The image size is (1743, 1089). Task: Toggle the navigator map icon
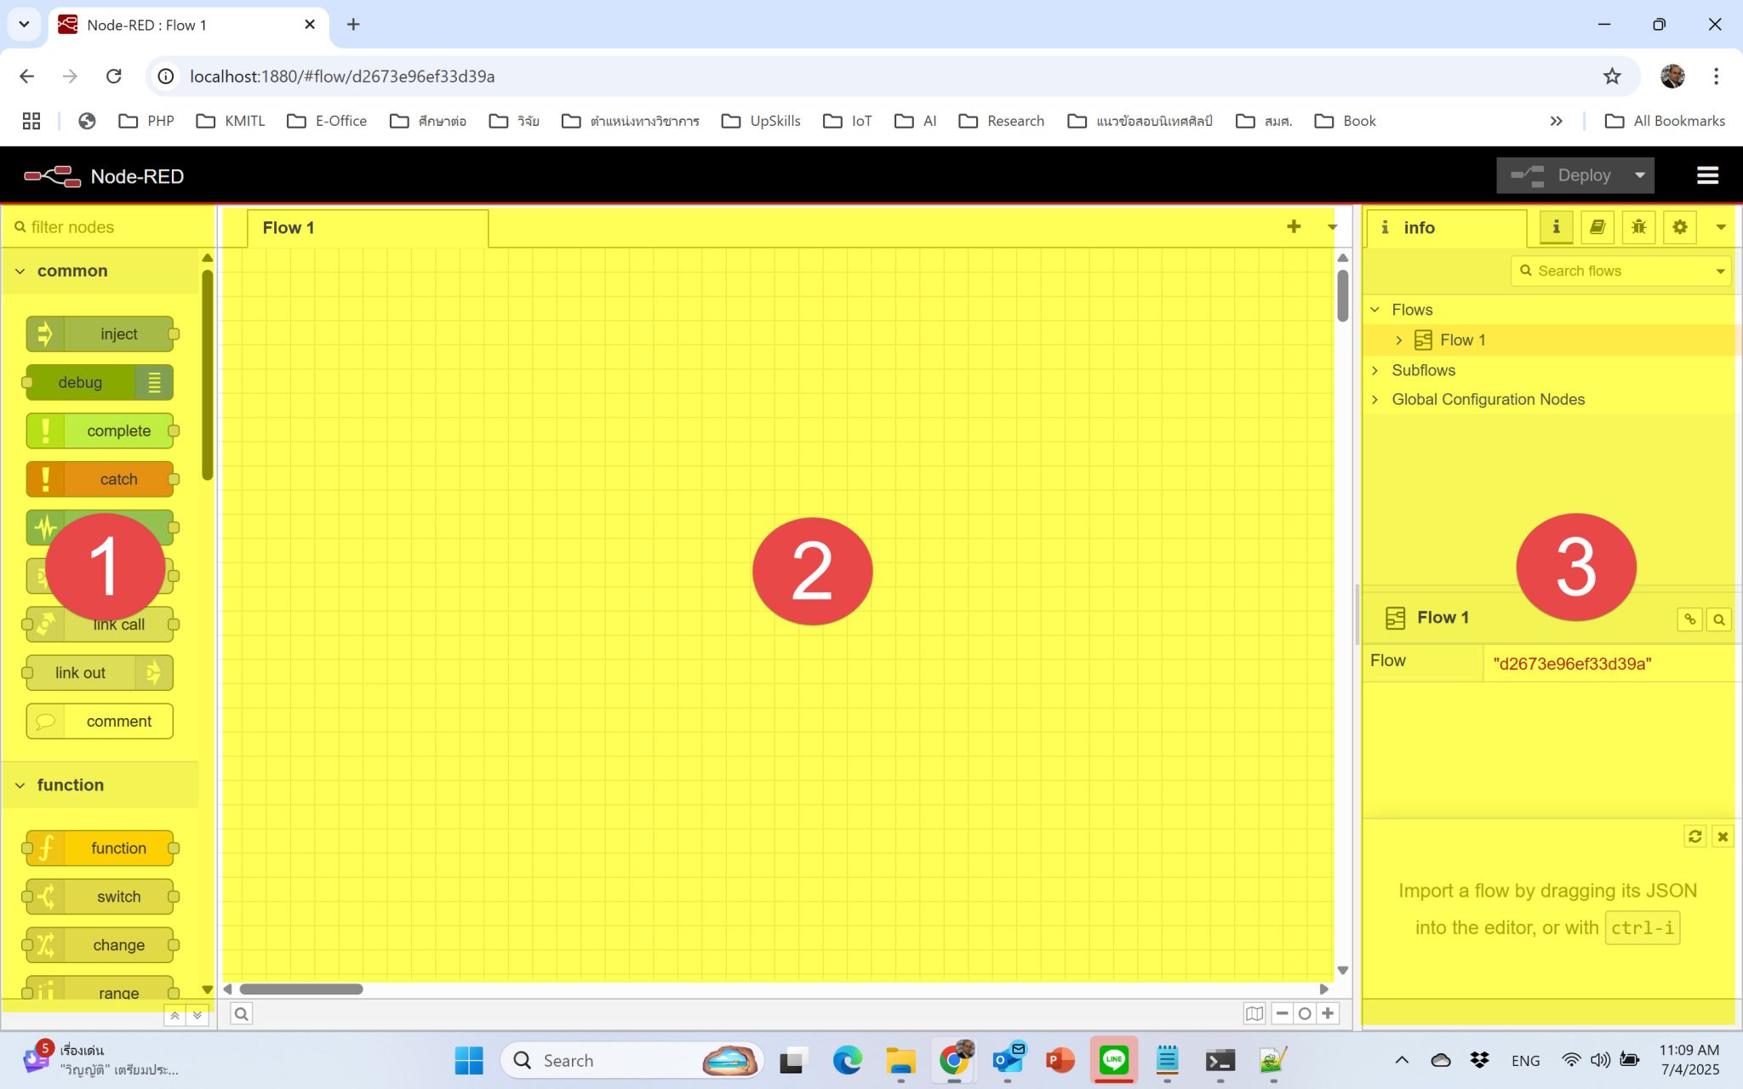pos(1254,1013)
